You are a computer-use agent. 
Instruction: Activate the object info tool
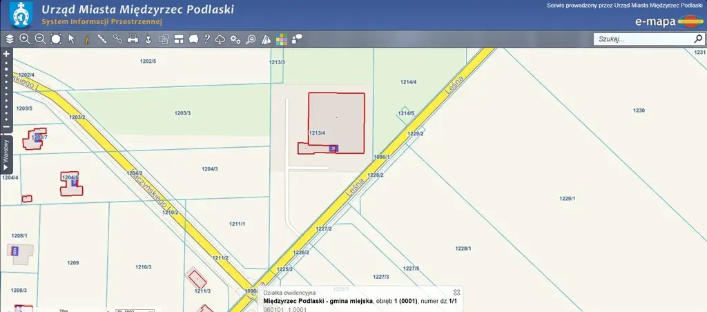click(x=86, y=39)
